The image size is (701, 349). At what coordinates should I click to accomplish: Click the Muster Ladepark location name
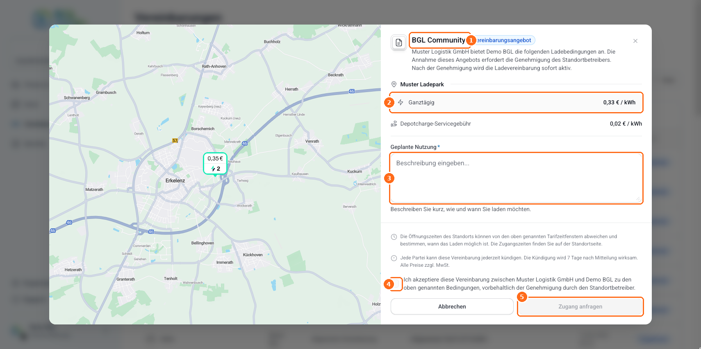422,84
